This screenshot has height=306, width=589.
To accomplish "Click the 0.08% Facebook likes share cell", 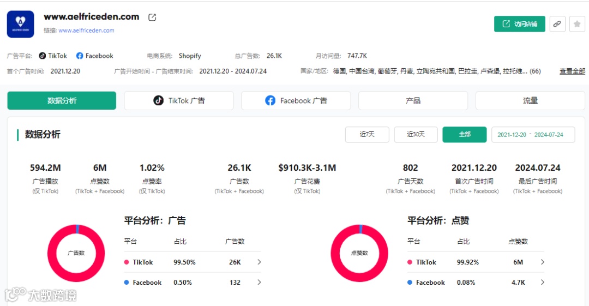I will [466, 283].
